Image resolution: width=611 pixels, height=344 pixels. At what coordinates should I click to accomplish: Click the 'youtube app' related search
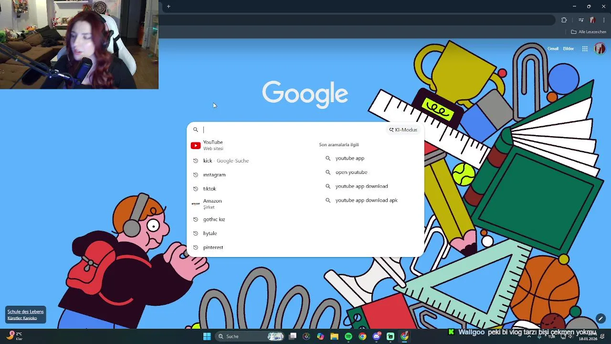pos(350,158)
